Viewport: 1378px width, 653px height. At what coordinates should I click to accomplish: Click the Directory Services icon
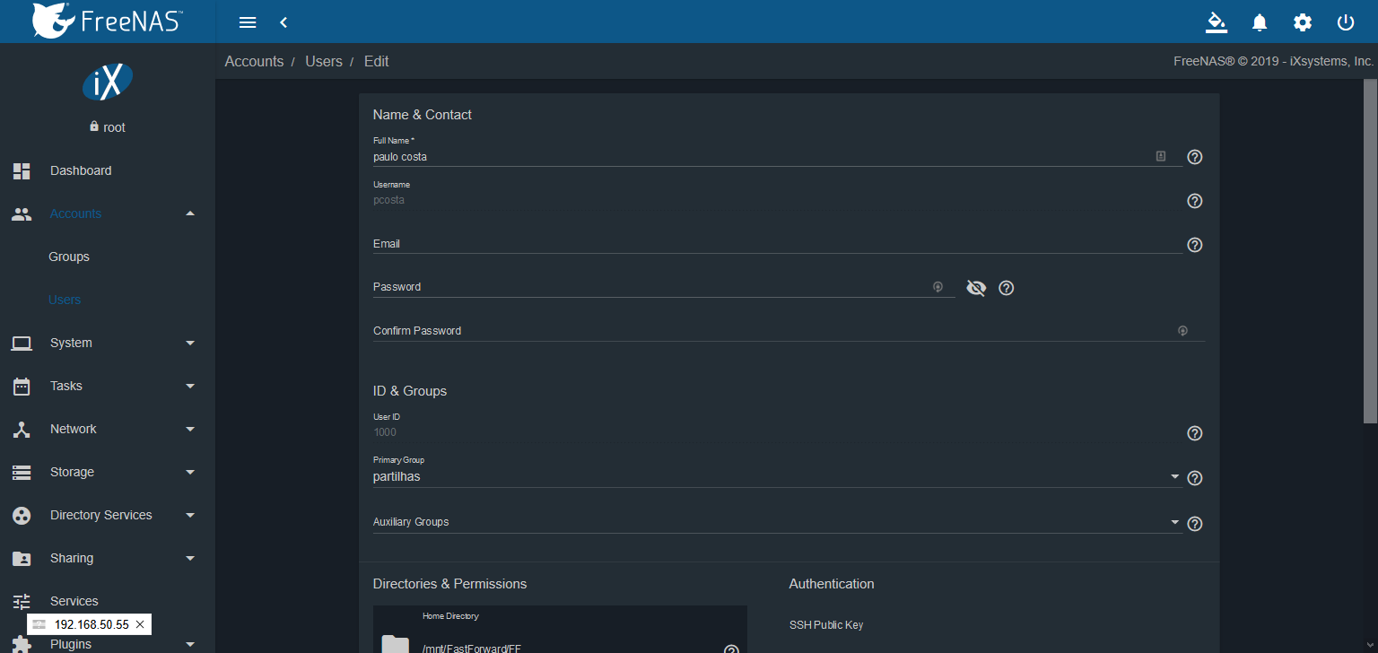point(22,515)
